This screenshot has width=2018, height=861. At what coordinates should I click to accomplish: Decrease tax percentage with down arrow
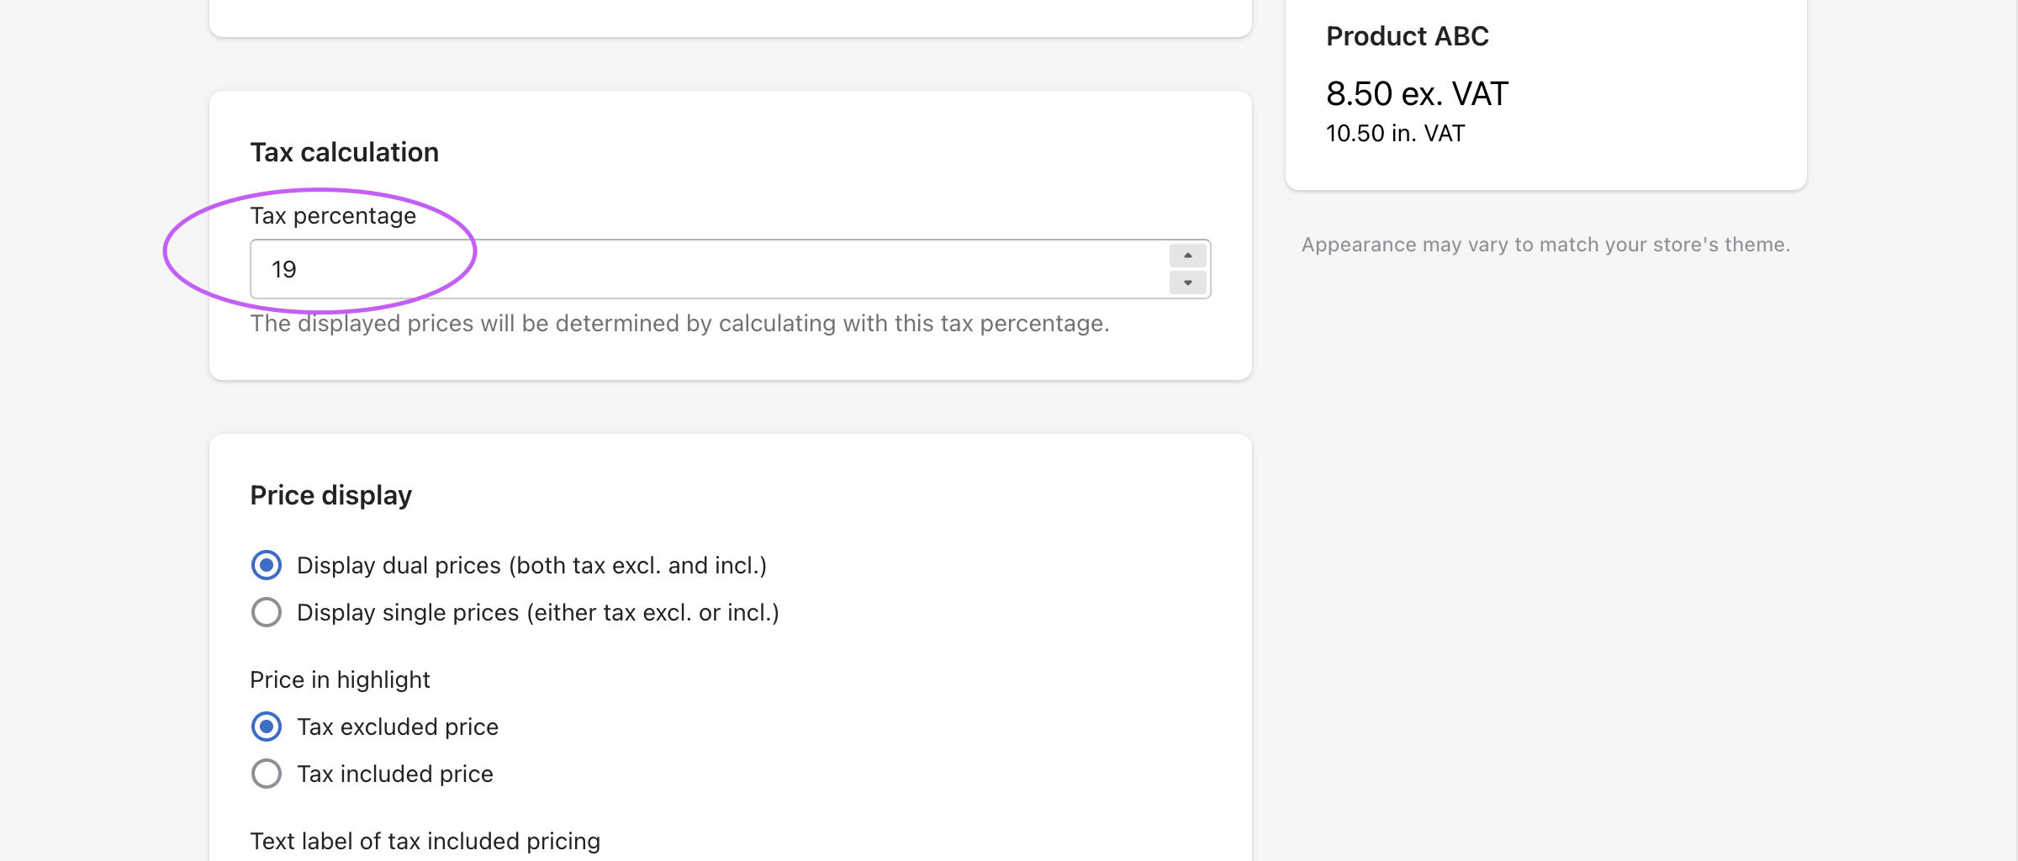(1187, 283)
